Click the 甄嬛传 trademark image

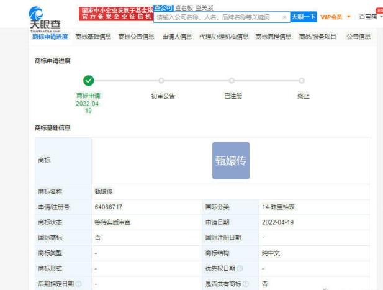(x=231, y=160)
